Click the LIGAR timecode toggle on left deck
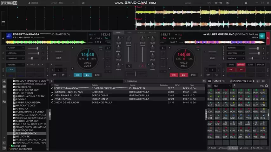This screenshot has width=271, height=152. click(59, 58)
